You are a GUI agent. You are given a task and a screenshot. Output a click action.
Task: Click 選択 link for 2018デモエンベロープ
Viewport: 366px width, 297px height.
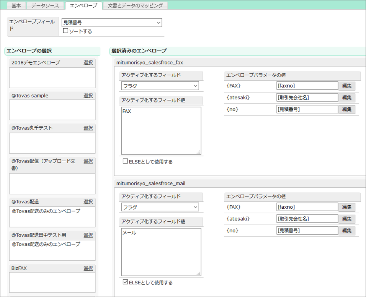[x=88, y=63]
